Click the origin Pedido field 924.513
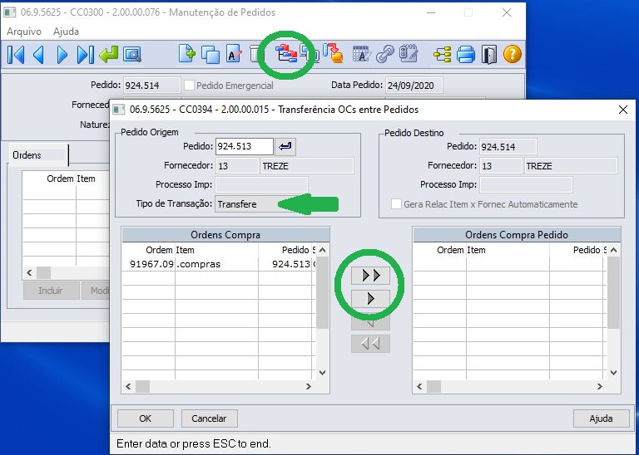The width and height of the screenshot is (639, 455). (x=245, y=146)
